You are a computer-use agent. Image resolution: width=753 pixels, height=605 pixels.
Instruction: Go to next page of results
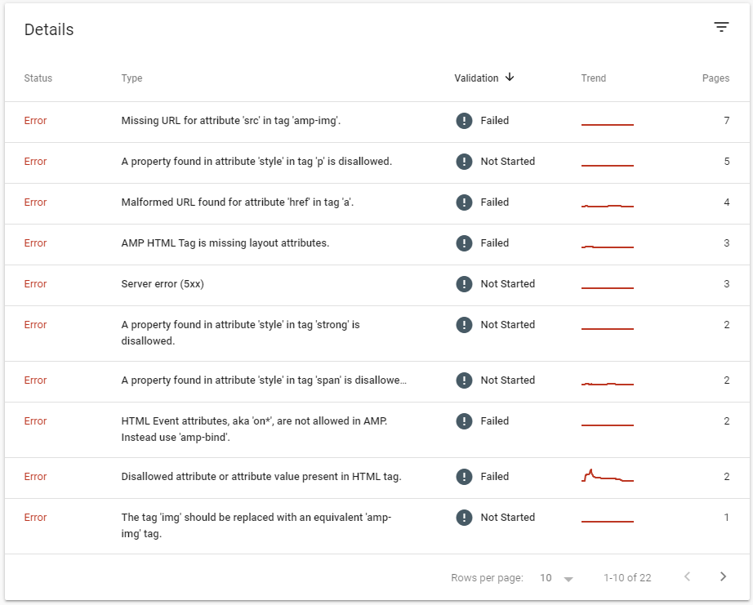coord(723,576)
